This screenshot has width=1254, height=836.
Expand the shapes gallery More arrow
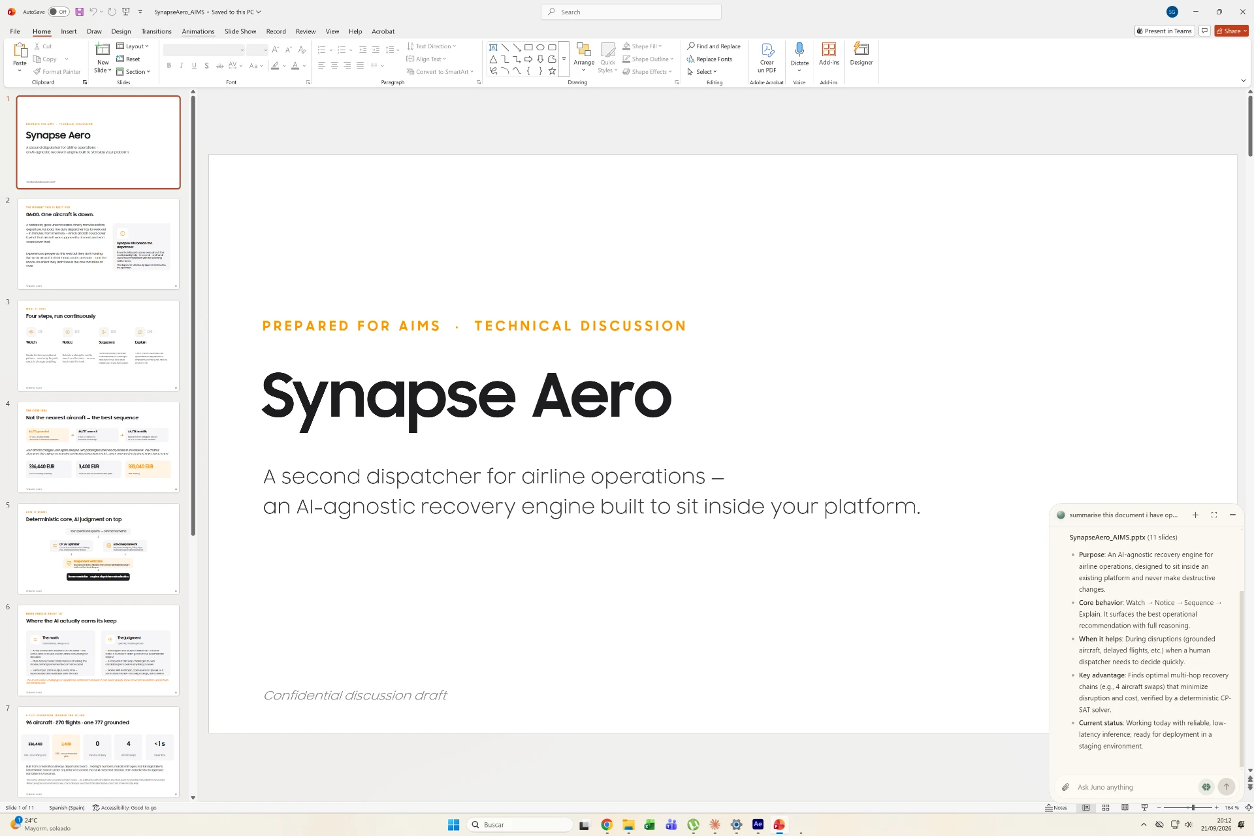coord(564,59)
